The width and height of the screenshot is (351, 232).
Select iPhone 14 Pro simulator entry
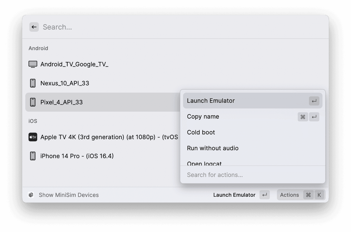(x=77, y=156)
